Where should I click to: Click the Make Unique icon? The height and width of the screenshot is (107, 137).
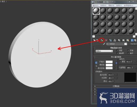point(115,40)
